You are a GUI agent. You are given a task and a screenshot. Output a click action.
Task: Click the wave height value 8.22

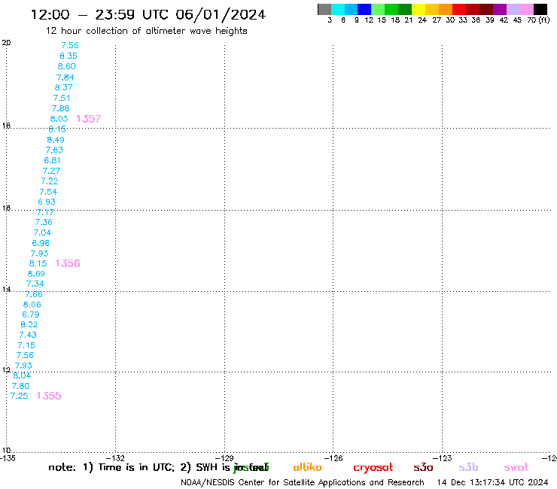29,324
